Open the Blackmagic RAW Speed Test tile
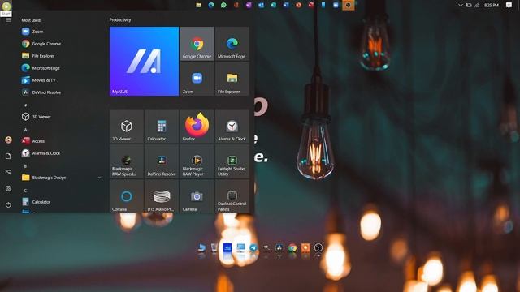This screenshot has height=292, width=520. pyautogui.click(x=127, y=161)
